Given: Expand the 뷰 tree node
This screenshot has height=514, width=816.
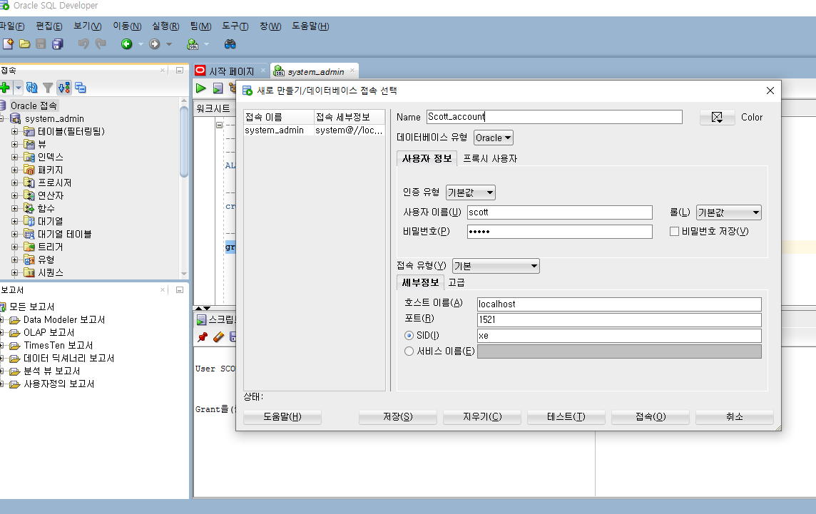Looking at the screenshot, I should (x=14, y=144).
